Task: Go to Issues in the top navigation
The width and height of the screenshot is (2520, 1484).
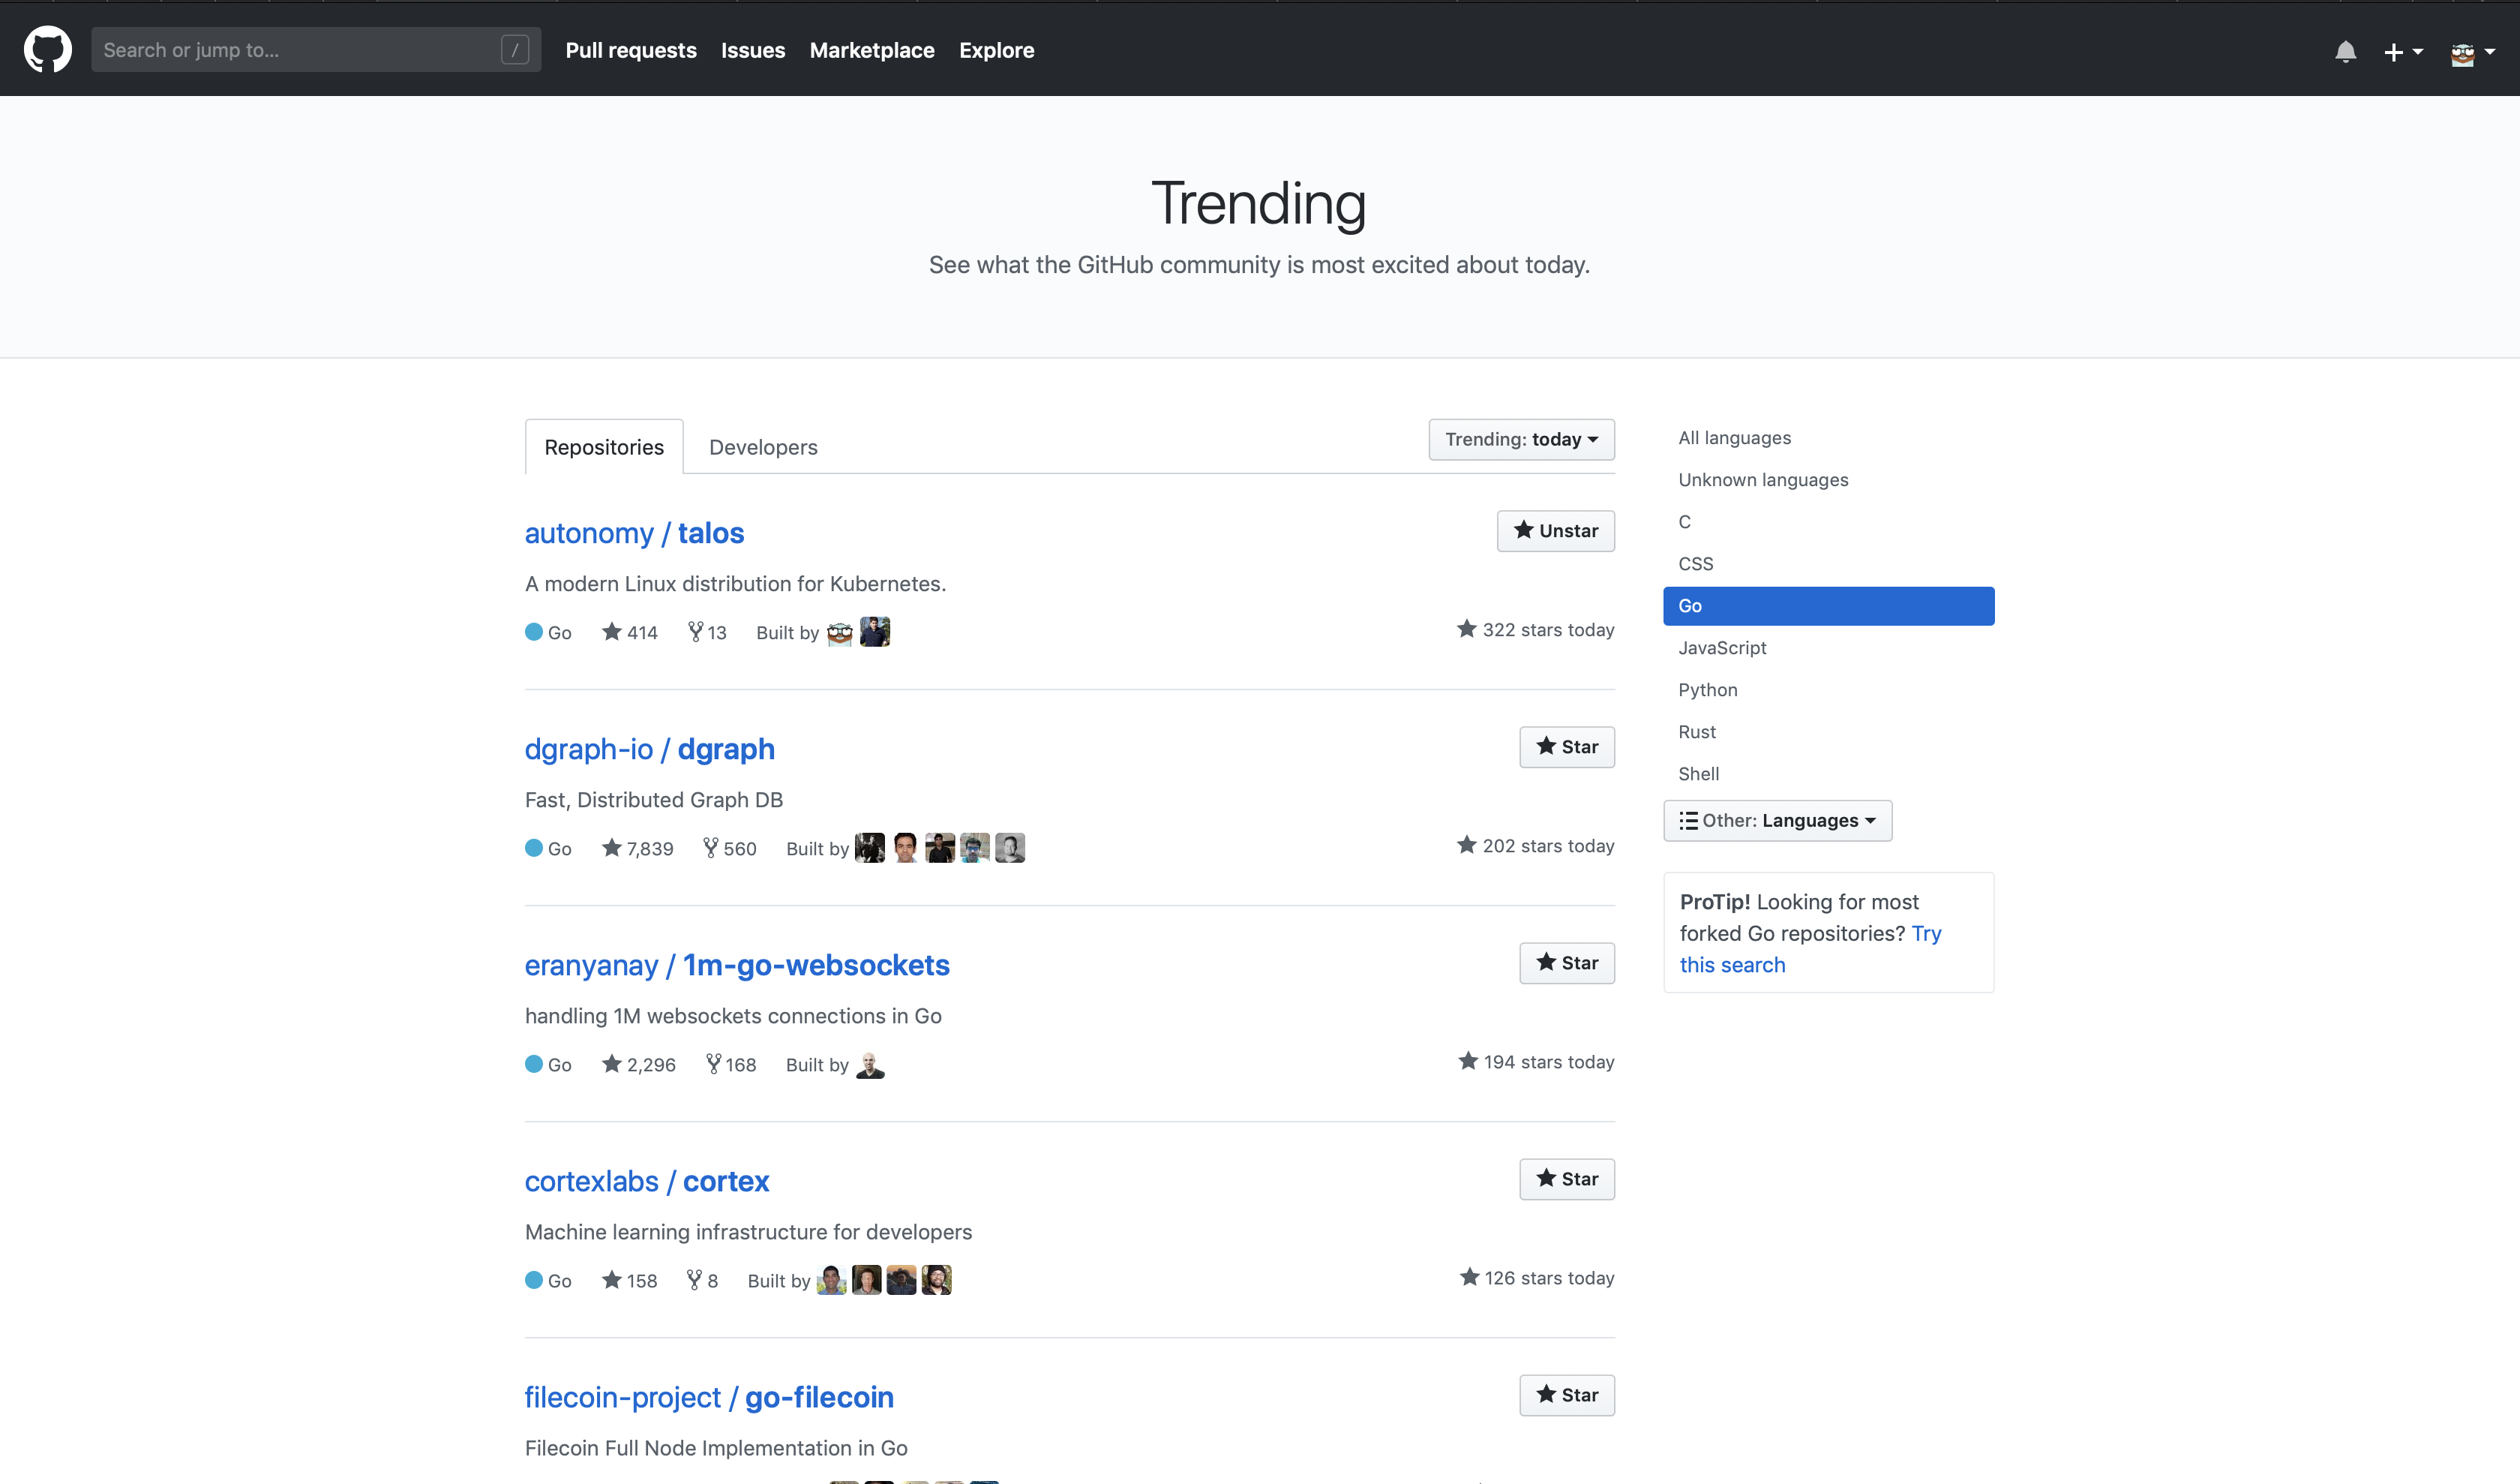Action: click(753, 50)
